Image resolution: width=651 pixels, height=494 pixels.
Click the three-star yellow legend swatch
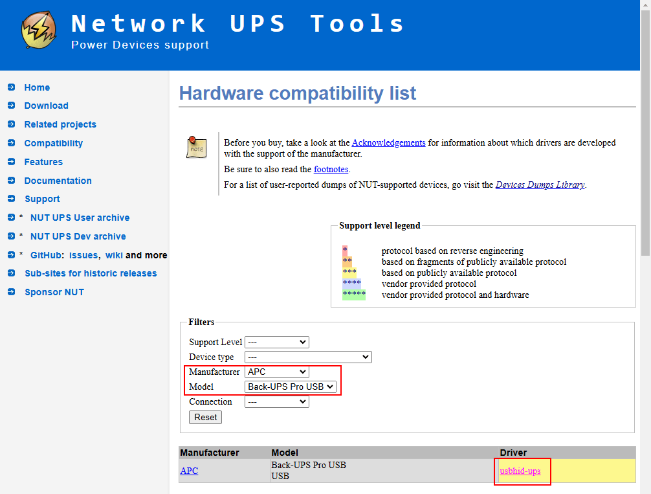(x=349, y=273)
